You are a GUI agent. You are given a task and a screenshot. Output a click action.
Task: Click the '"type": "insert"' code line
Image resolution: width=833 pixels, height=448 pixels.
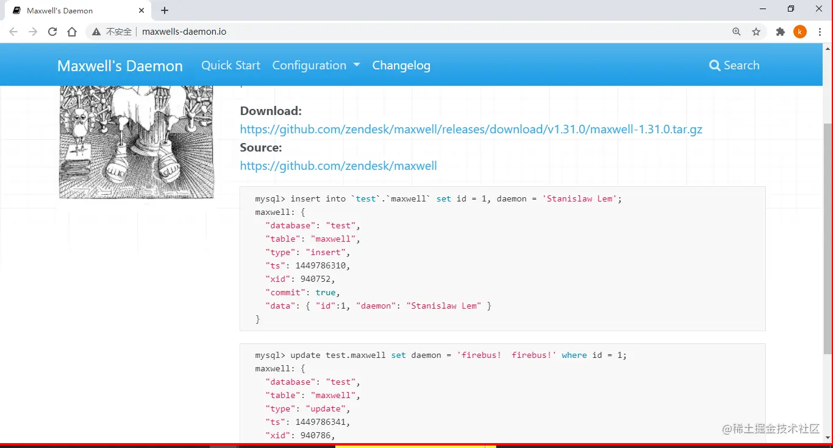pos(308,252)
